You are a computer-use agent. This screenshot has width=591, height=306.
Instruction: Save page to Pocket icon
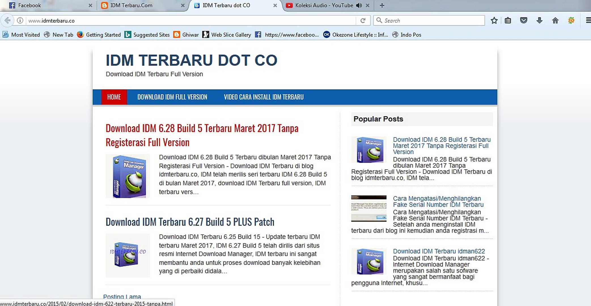(x=524, y=20)
